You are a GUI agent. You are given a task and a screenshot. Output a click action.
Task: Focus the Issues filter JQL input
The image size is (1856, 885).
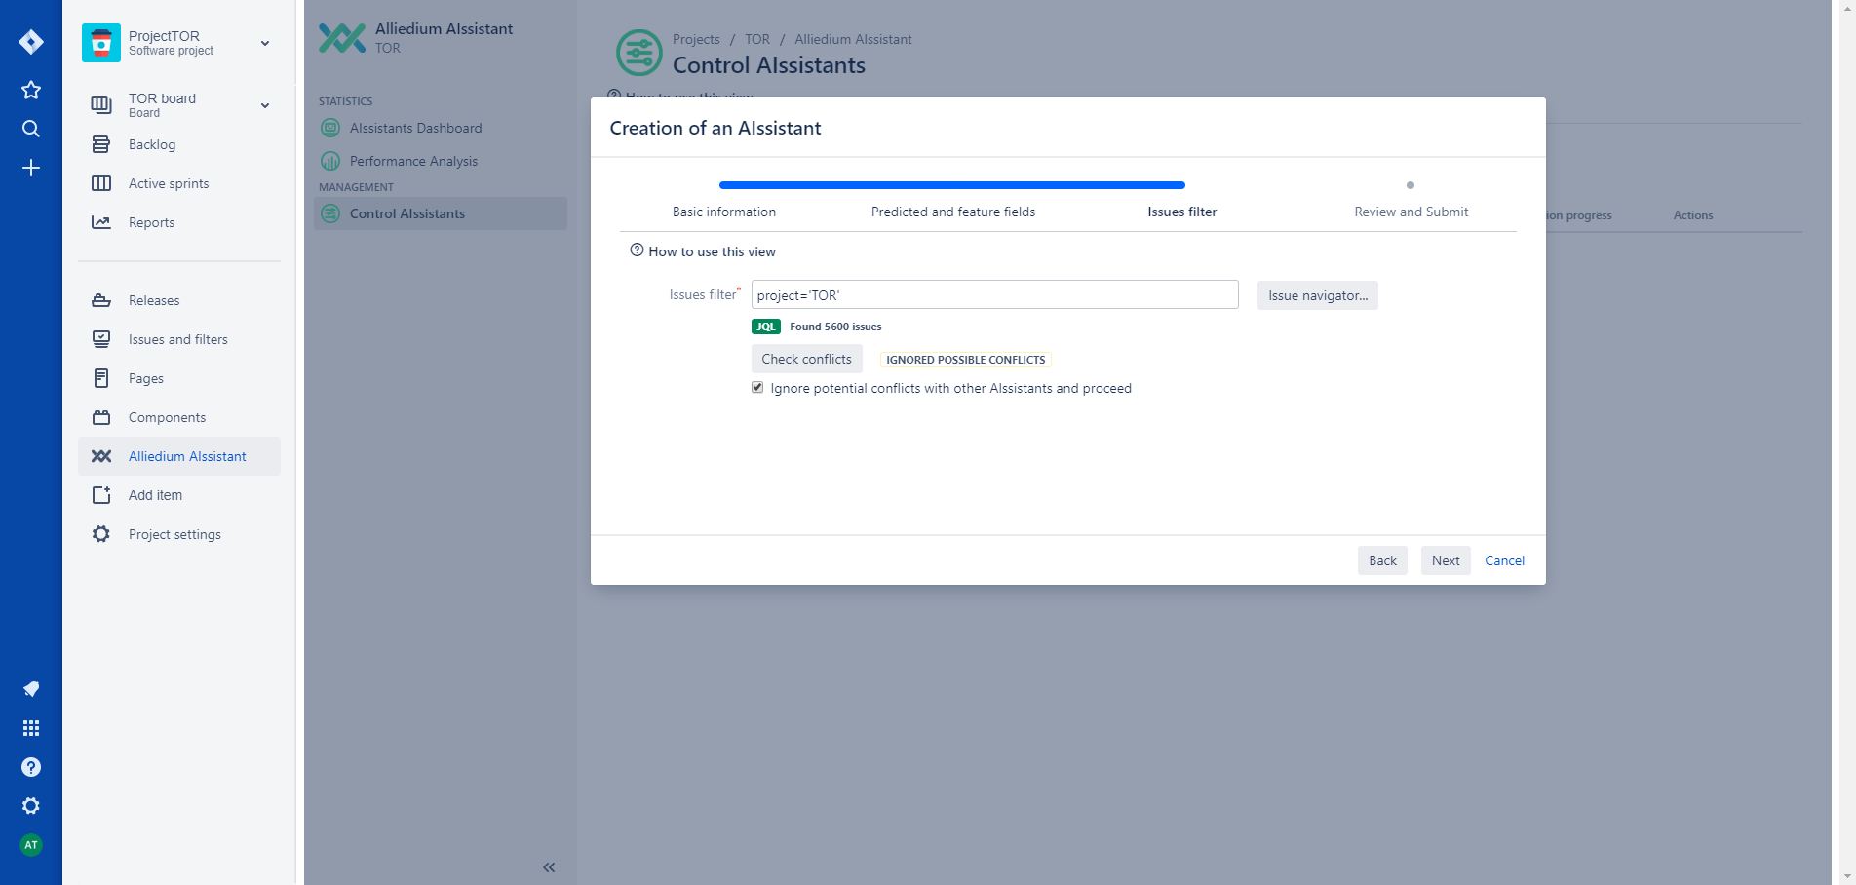point(994,295)
